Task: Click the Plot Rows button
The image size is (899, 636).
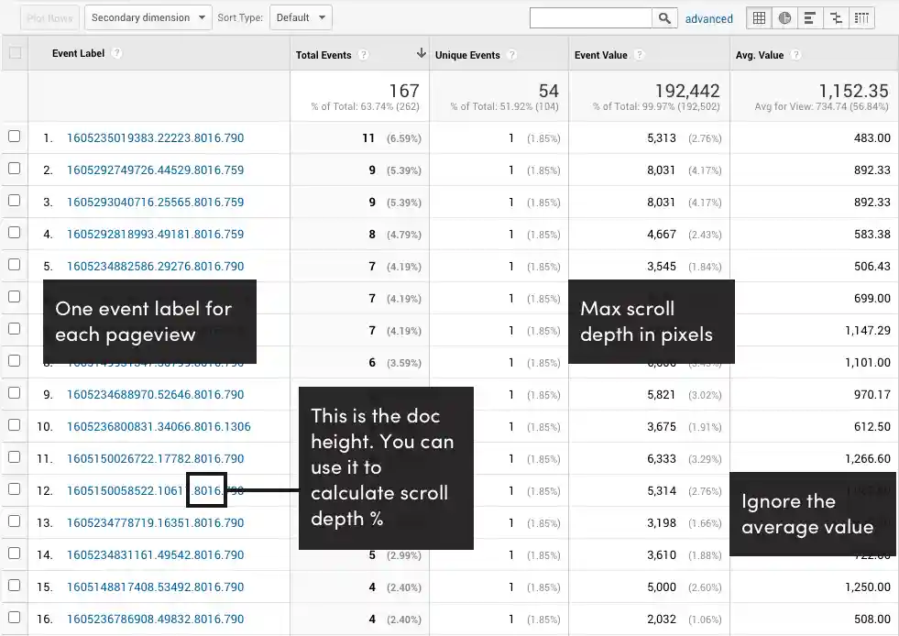Action: coord(48,16)
